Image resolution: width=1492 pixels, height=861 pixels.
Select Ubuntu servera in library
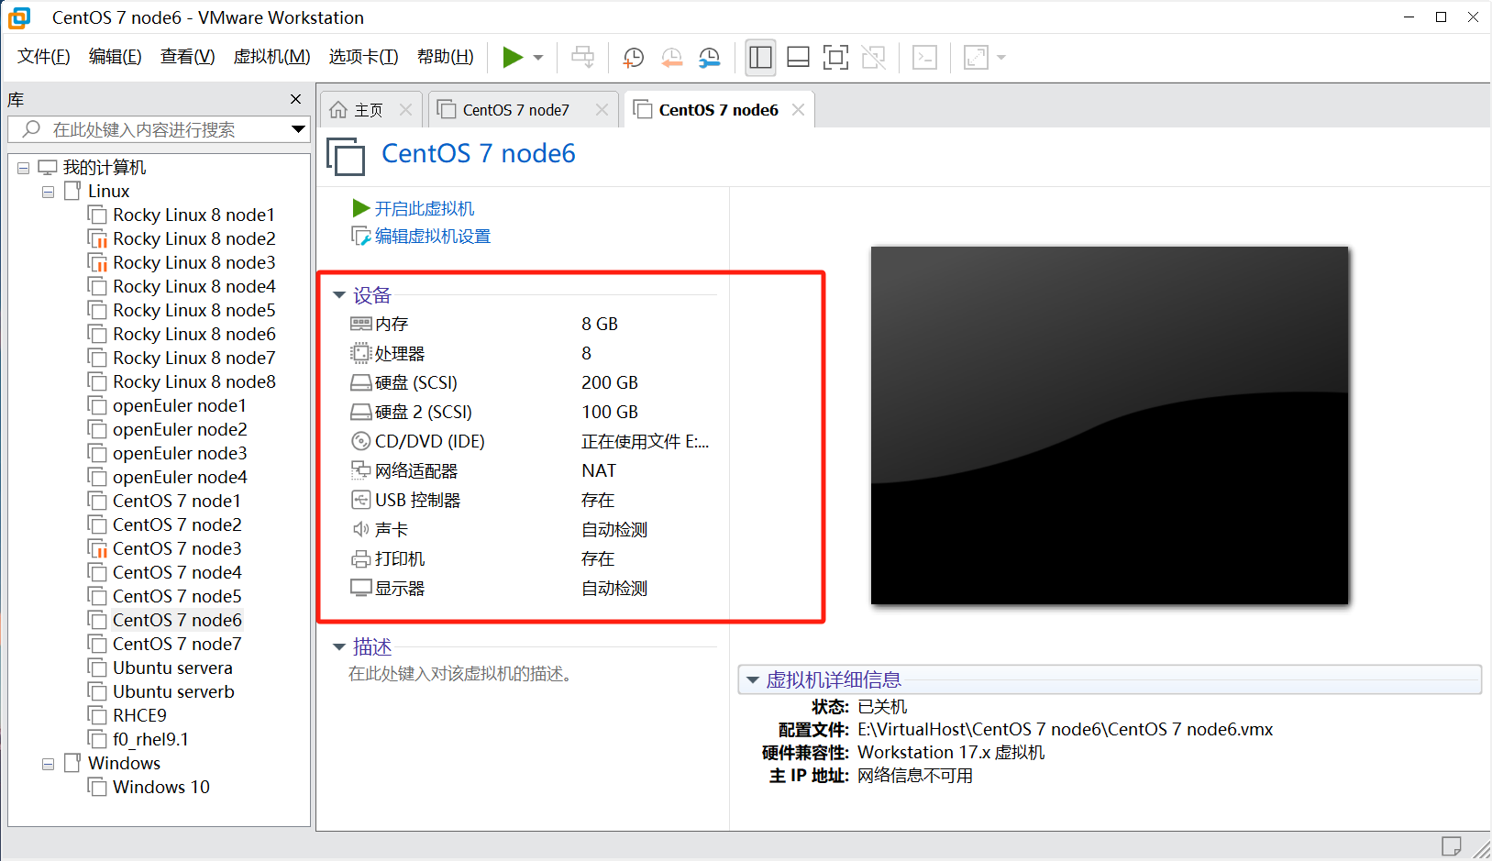coord(172,668)
